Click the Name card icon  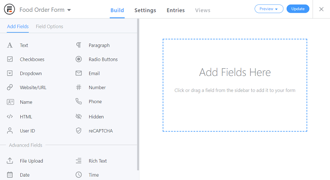point(10,102)
